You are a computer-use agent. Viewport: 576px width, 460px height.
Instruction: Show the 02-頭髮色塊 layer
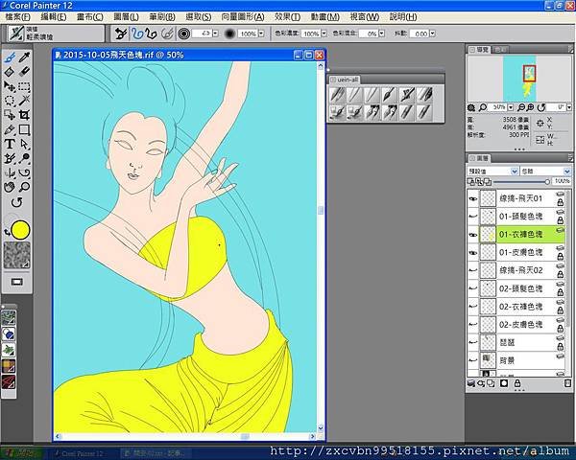coord(473,288)
